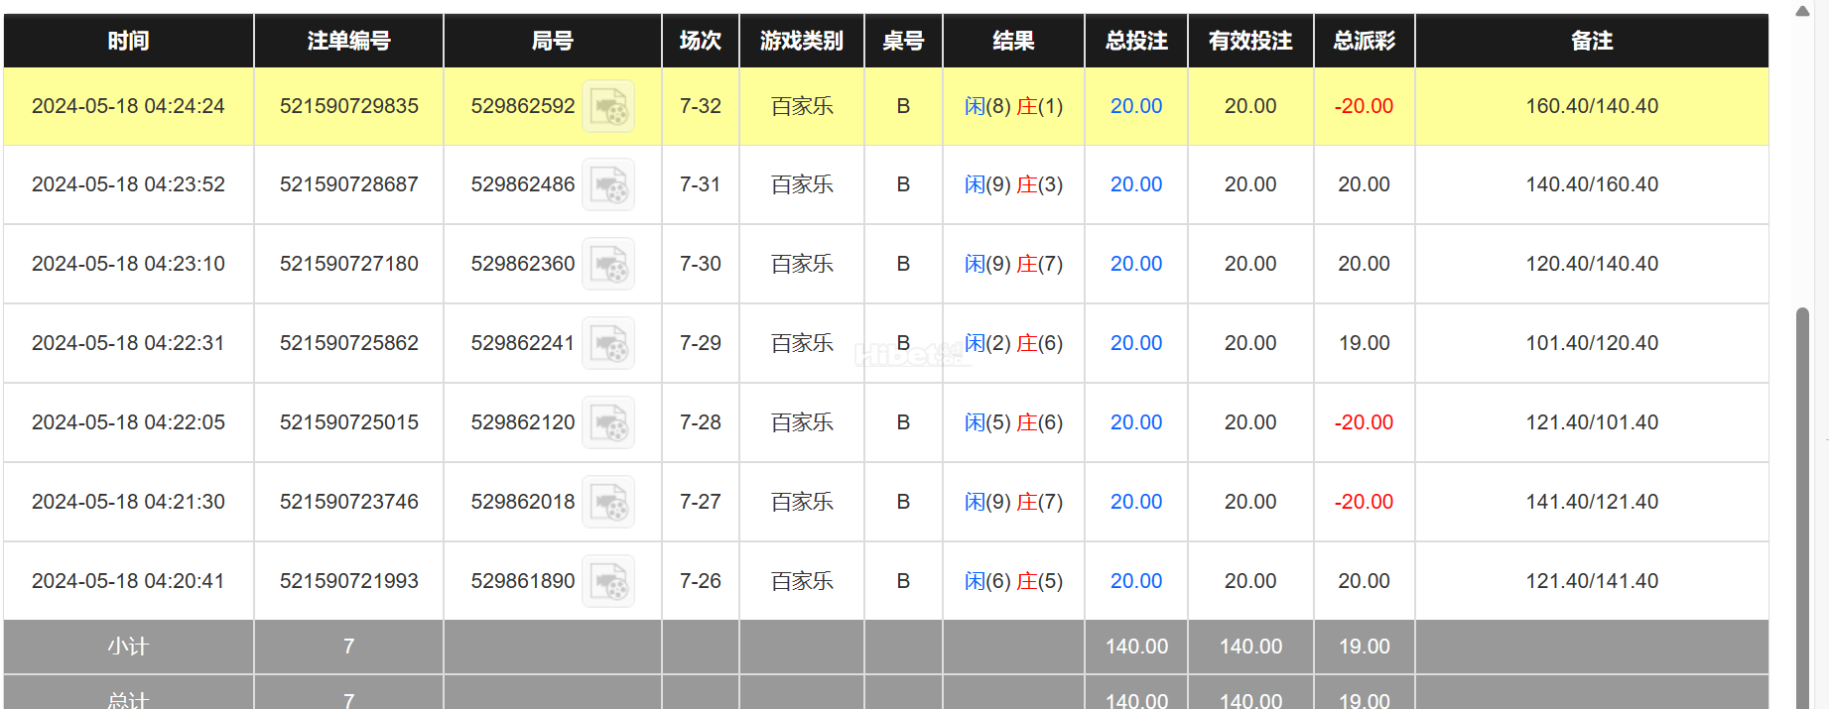The image size is (1829, 709).
Task: Open total bet 20.00 link for order 521590729835
Action: (1136, 106)
